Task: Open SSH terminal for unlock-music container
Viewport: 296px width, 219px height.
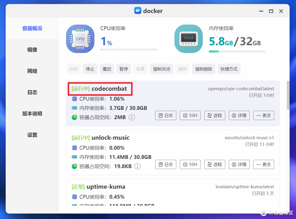Action: 190,164
